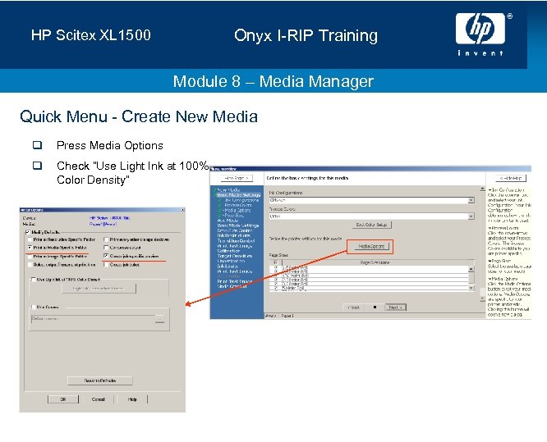Click up arrow of wizard content scrollbar
Image resolution: width=547 pixels, height=442 pixels.
pos(482,189)
